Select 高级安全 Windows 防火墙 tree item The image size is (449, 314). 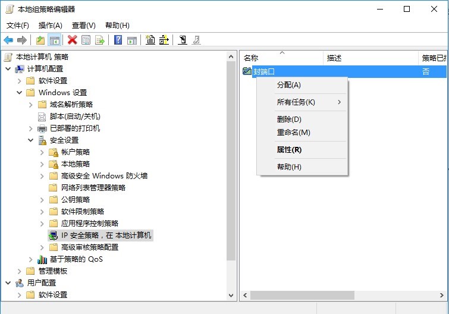point(104,176)
